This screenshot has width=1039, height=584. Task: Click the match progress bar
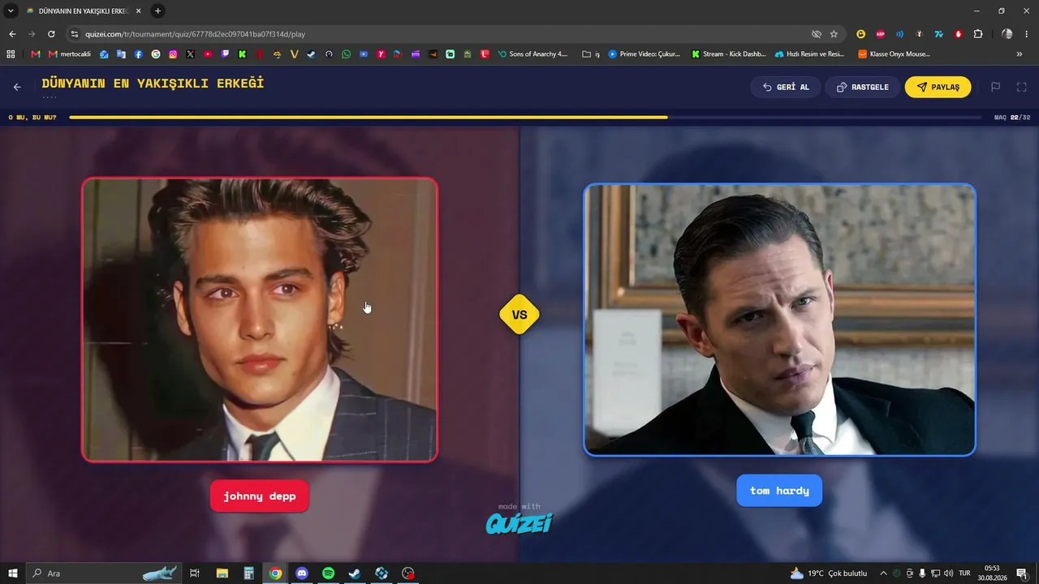click(527, 118)
